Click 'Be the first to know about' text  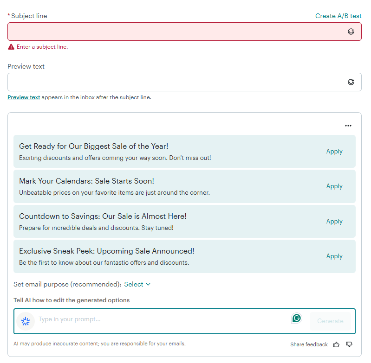104,262
